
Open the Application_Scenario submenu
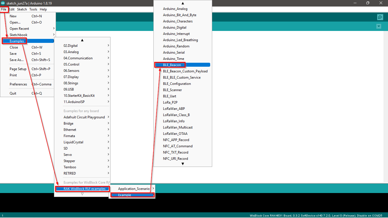pos(132,189)
